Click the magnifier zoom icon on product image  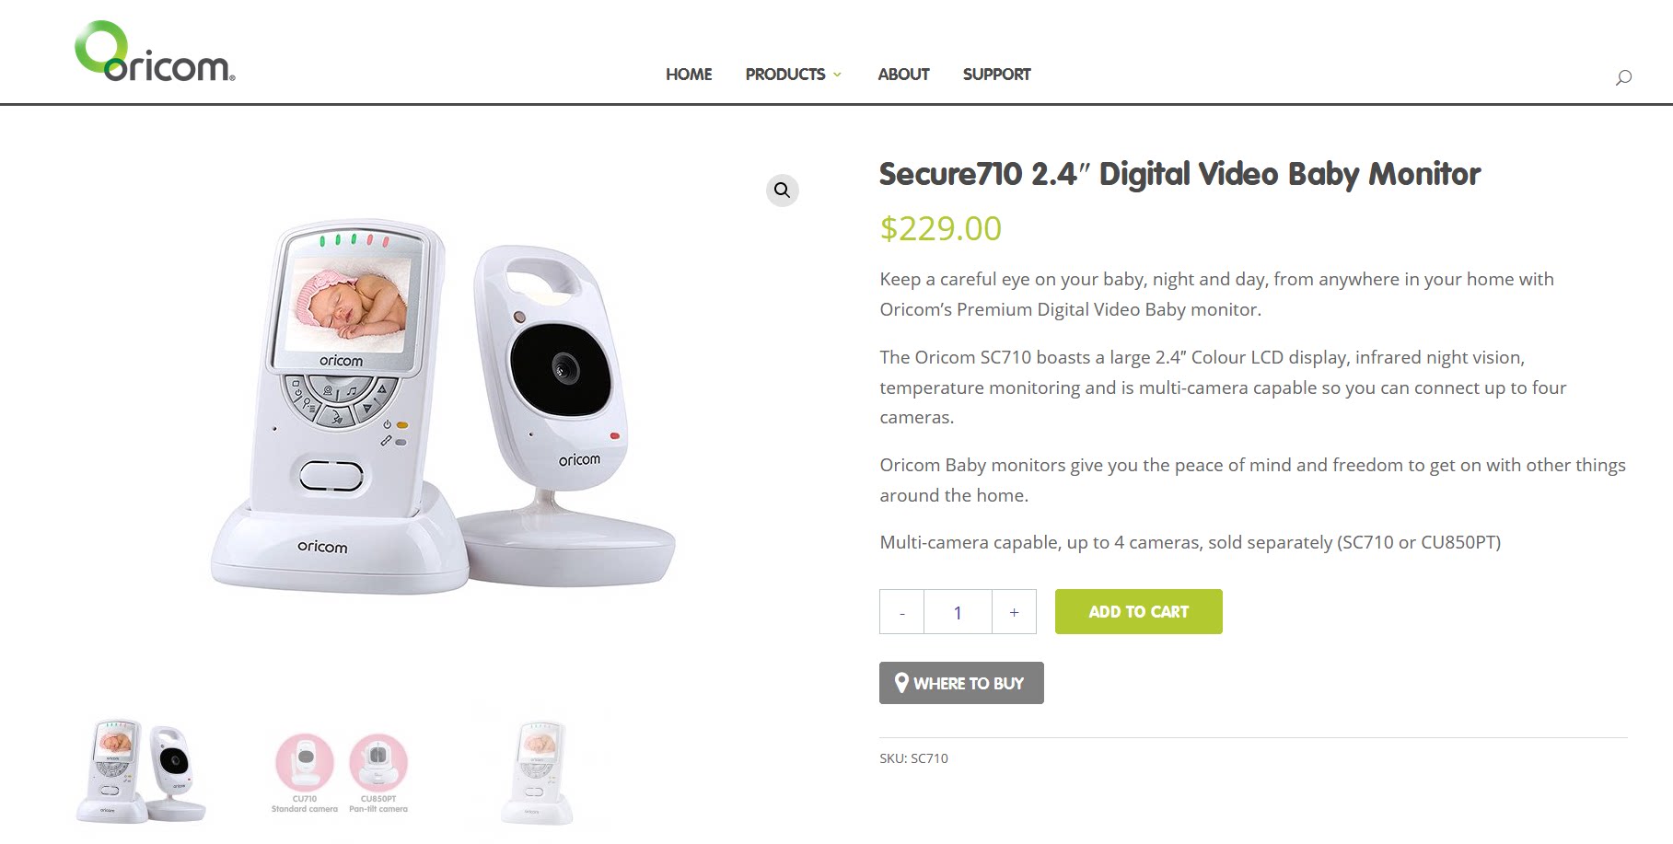pyautogui.click(x=782, y=191)
